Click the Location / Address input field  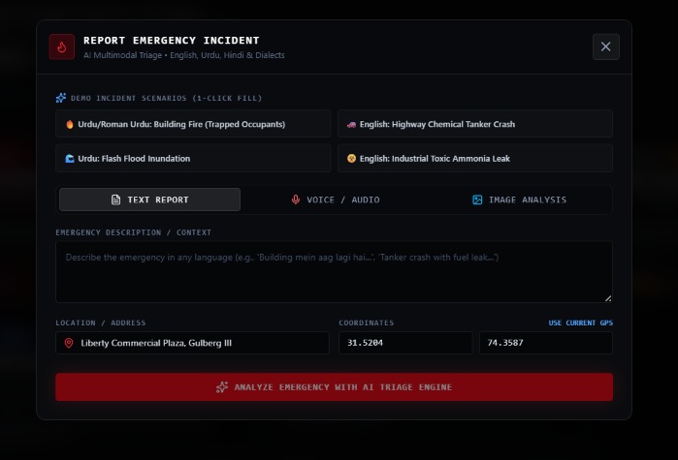pos(192,343)
